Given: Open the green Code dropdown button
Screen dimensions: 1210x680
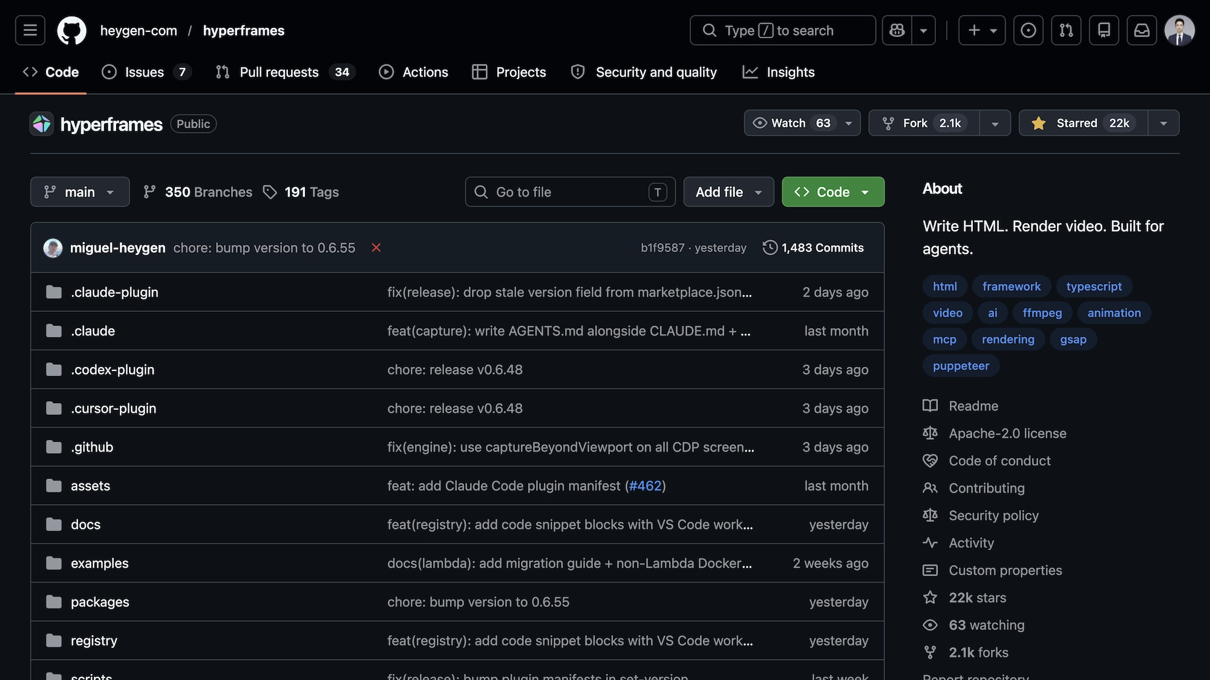Looking at the screenshot, I should 833,192.
